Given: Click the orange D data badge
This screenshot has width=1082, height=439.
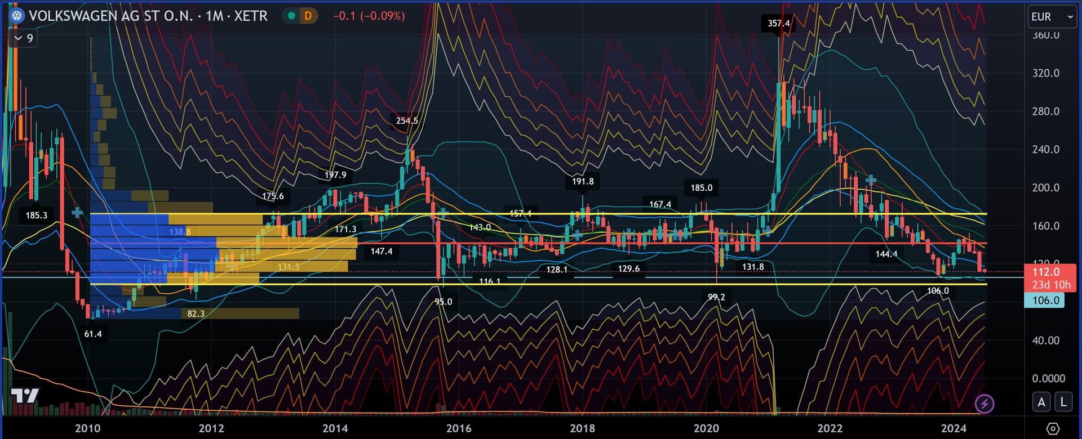Looking at the screenshot, I should click(308, 16).
